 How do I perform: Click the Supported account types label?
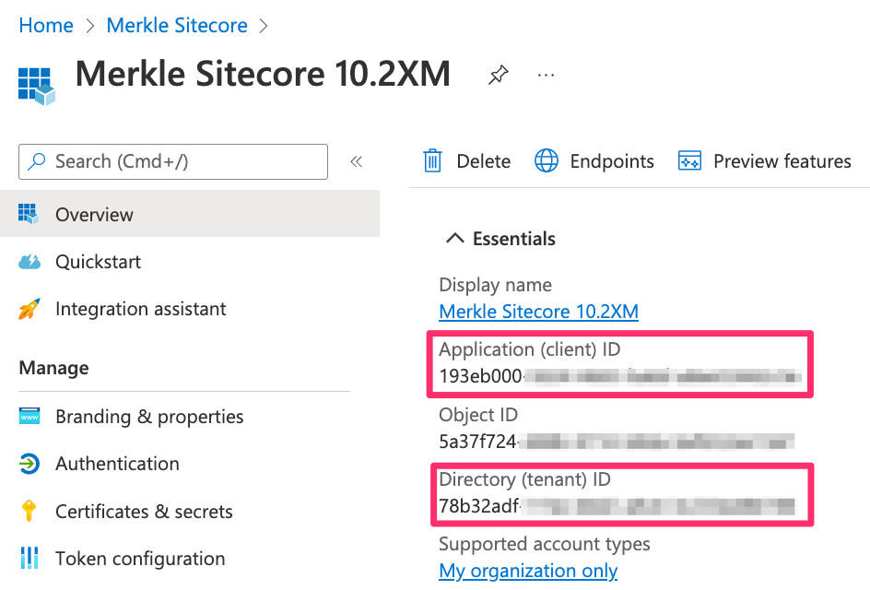click(545, 544)
